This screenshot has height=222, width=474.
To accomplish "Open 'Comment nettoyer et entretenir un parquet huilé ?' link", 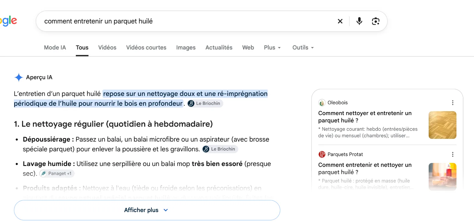I will pyautogui.click(x=365, y=117).
